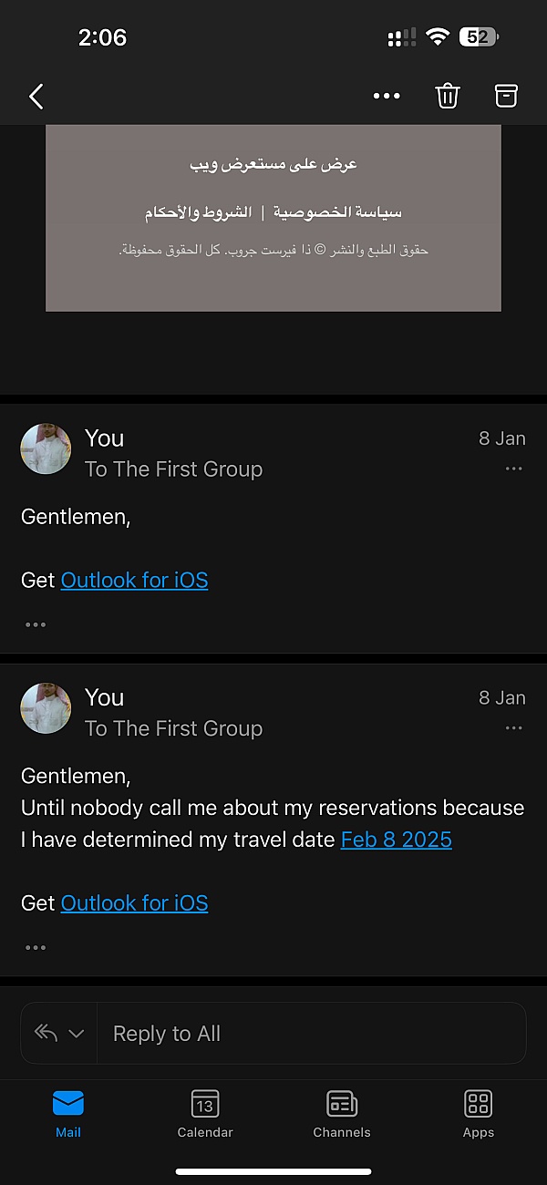Tap the Feb 8 2025 date link
The height and width of the screenshot is (1185, 547).
397,840
